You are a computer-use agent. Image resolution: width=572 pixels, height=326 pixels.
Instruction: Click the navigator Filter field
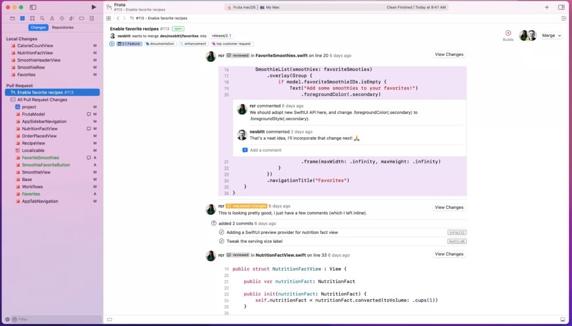point(56,319)
